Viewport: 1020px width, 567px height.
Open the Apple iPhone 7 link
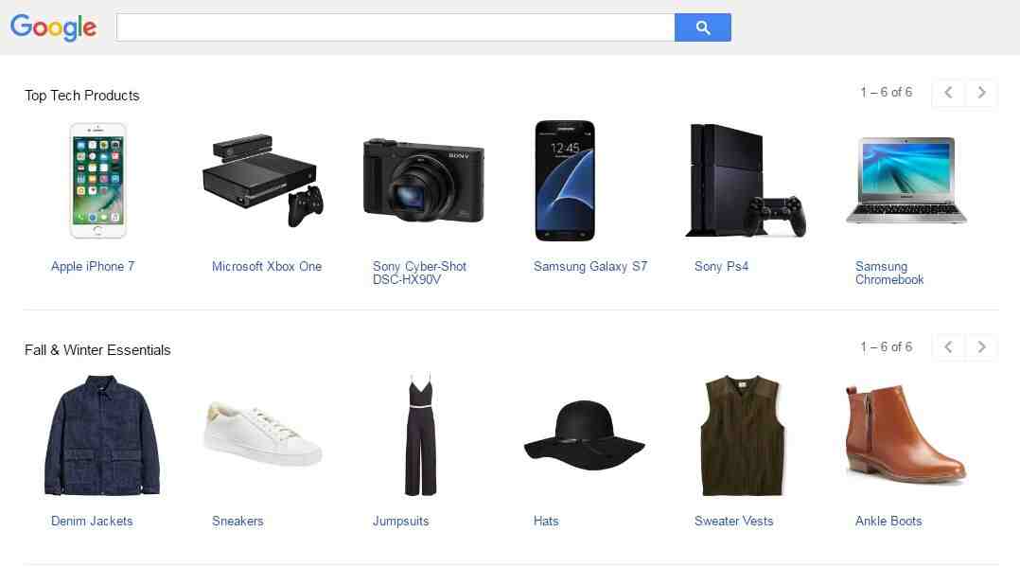(x=93, y=266)
